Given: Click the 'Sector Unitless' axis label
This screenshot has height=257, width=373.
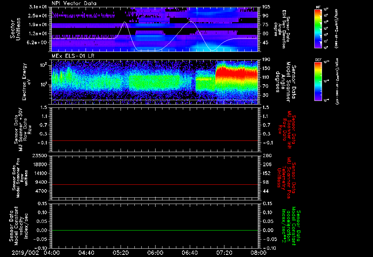Looking at the screenshot, I should (x=15, y=28).
